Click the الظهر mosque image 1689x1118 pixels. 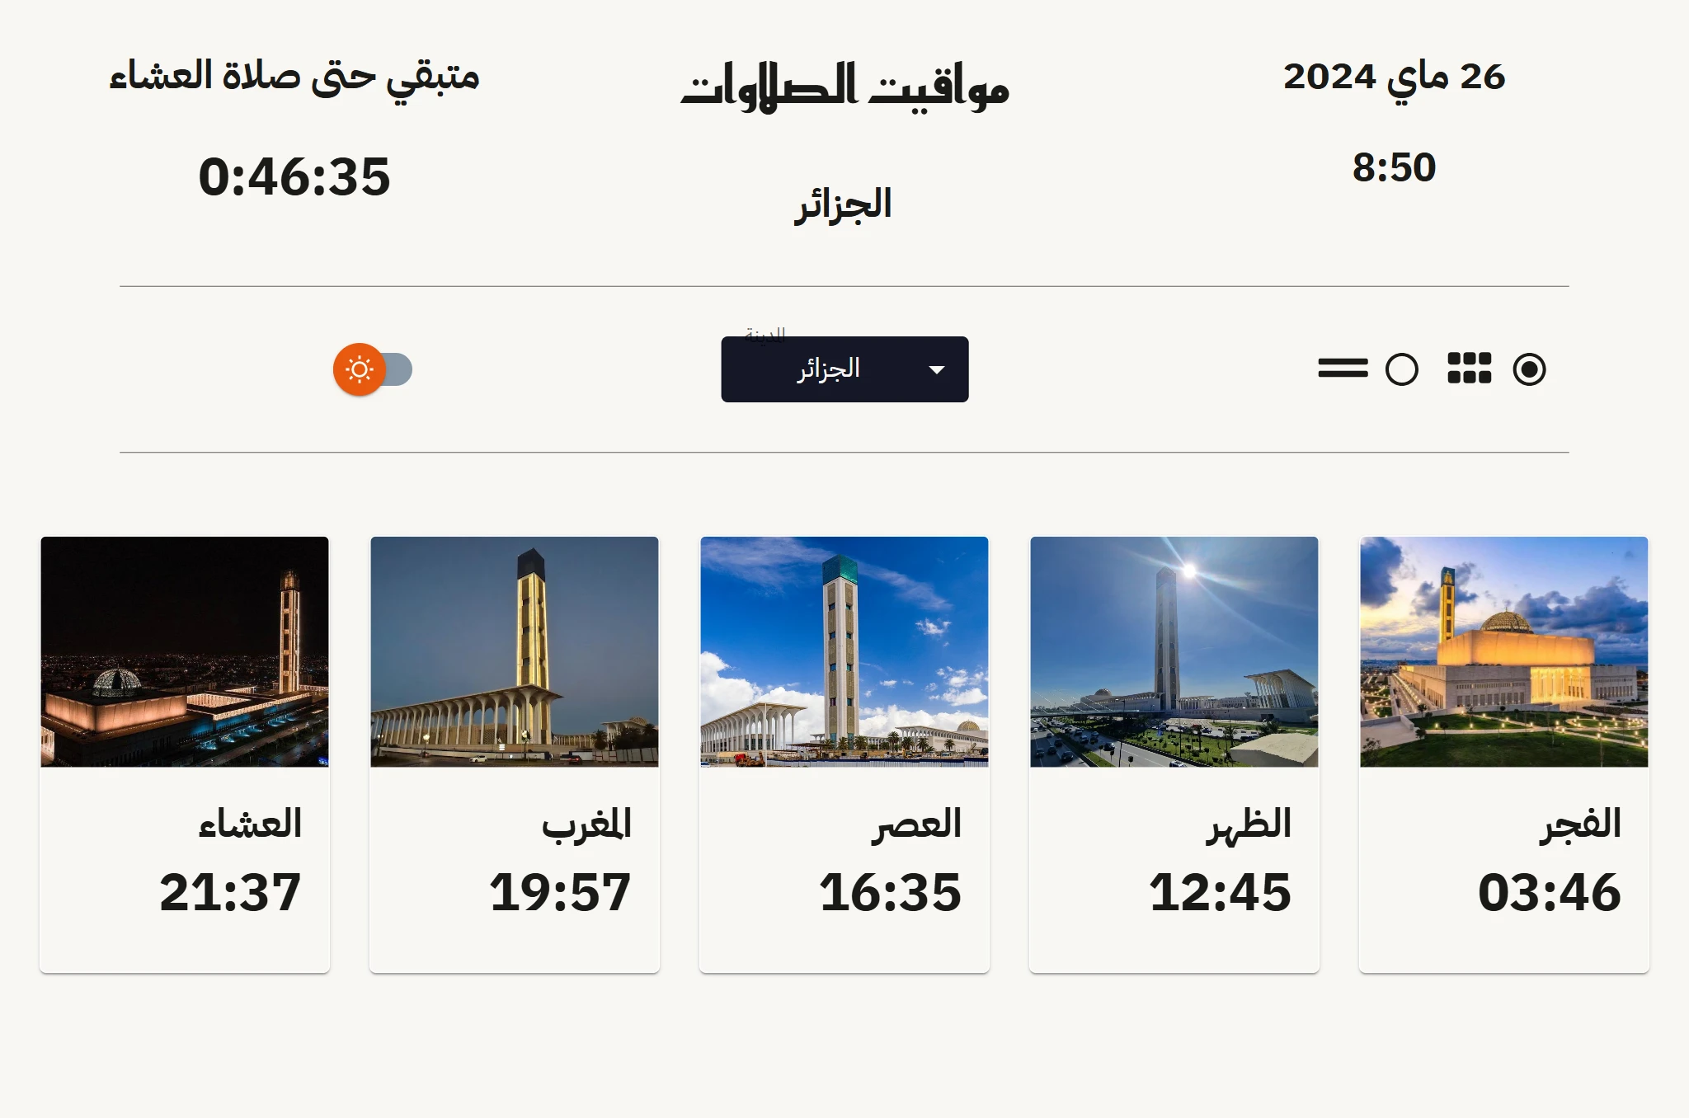(1174, 651)
